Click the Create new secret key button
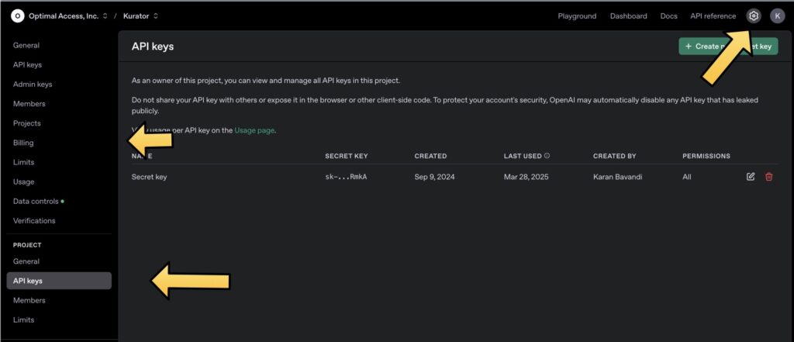 pyautogui.click(x=728, y=47)
